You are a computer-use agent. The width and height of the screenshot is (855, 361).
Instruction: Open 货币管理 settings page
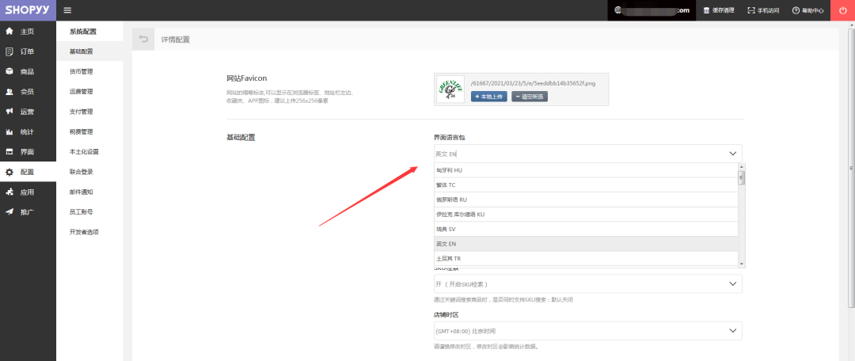[x=82, y=71]
